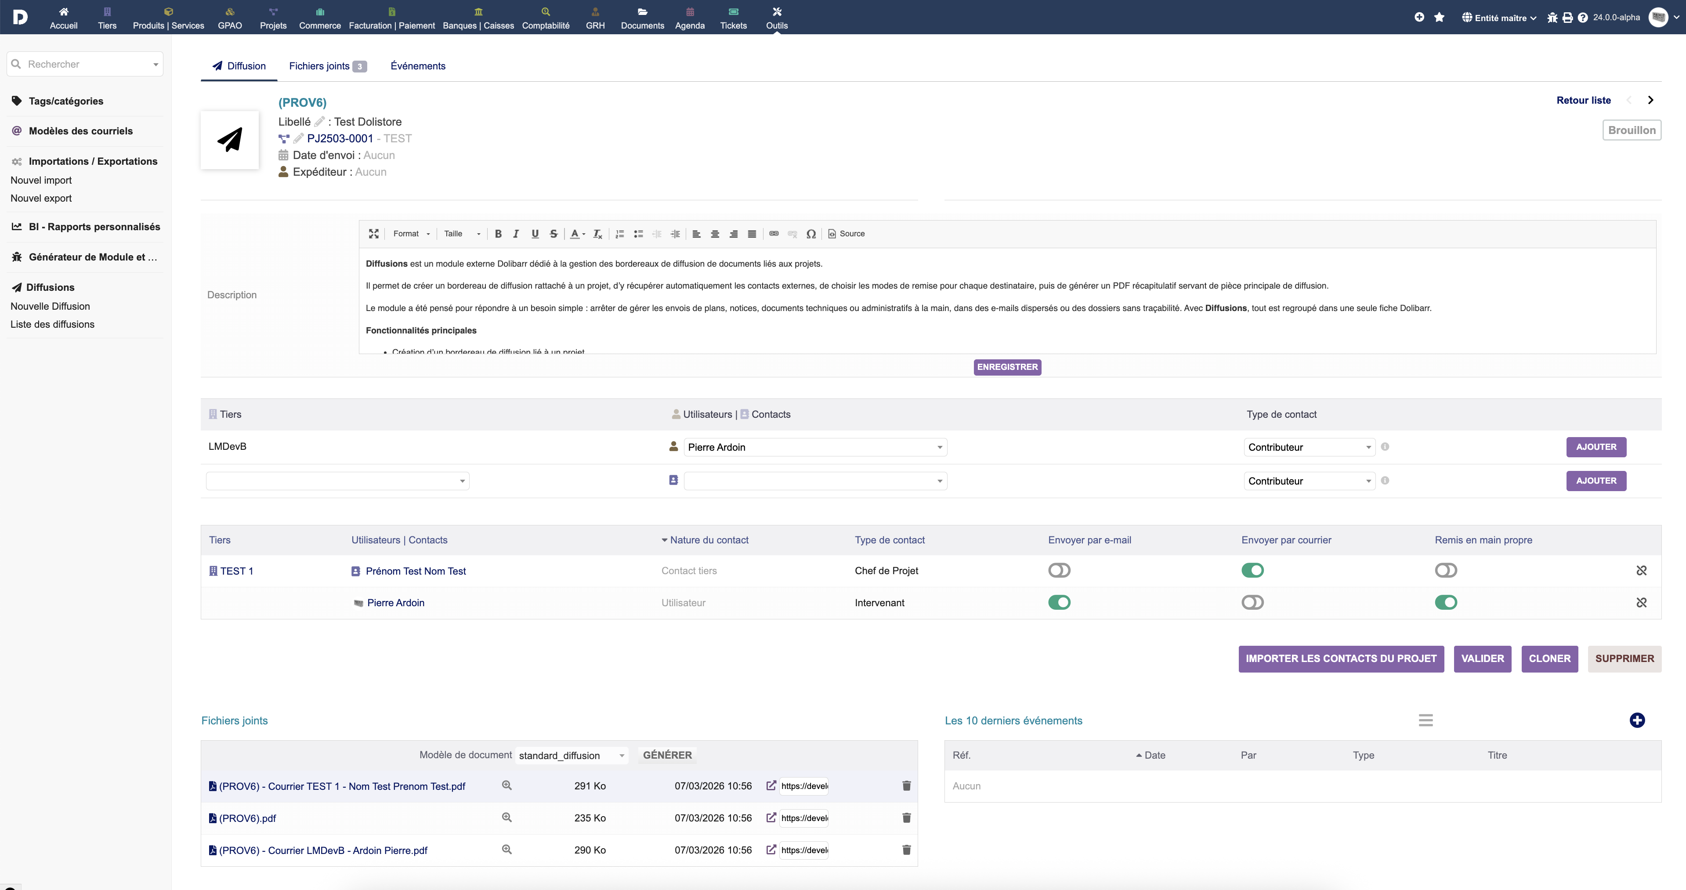Turn off main propre for Pierre Ardoin
The height and width of the screenshot is (890, 1686).
[1446, 603]
